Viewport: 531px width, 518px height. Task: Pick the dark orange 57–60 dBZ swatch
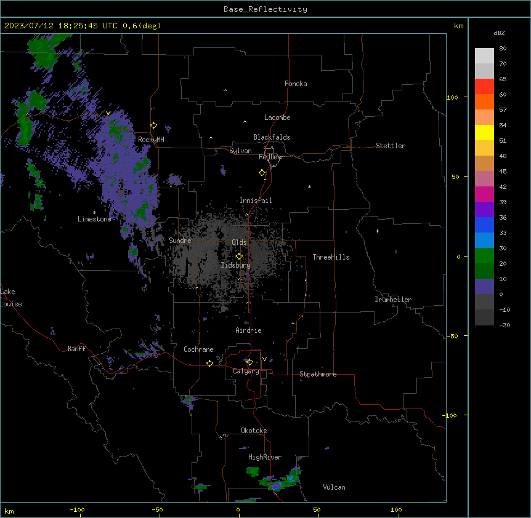coord(484,102)
